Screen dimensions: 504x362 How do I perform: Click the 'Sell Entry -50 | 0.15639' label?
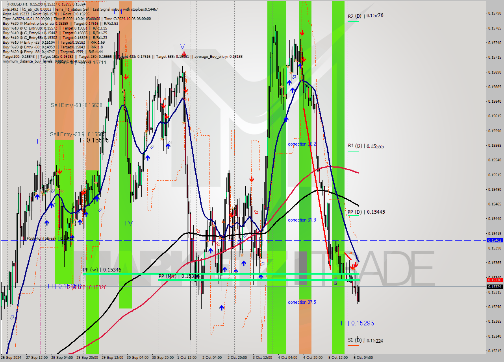[76, 105]
